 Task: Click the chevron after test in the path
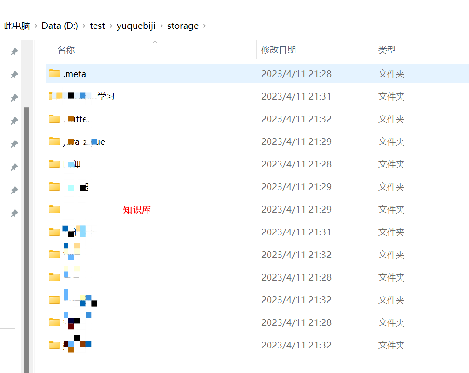112,26
